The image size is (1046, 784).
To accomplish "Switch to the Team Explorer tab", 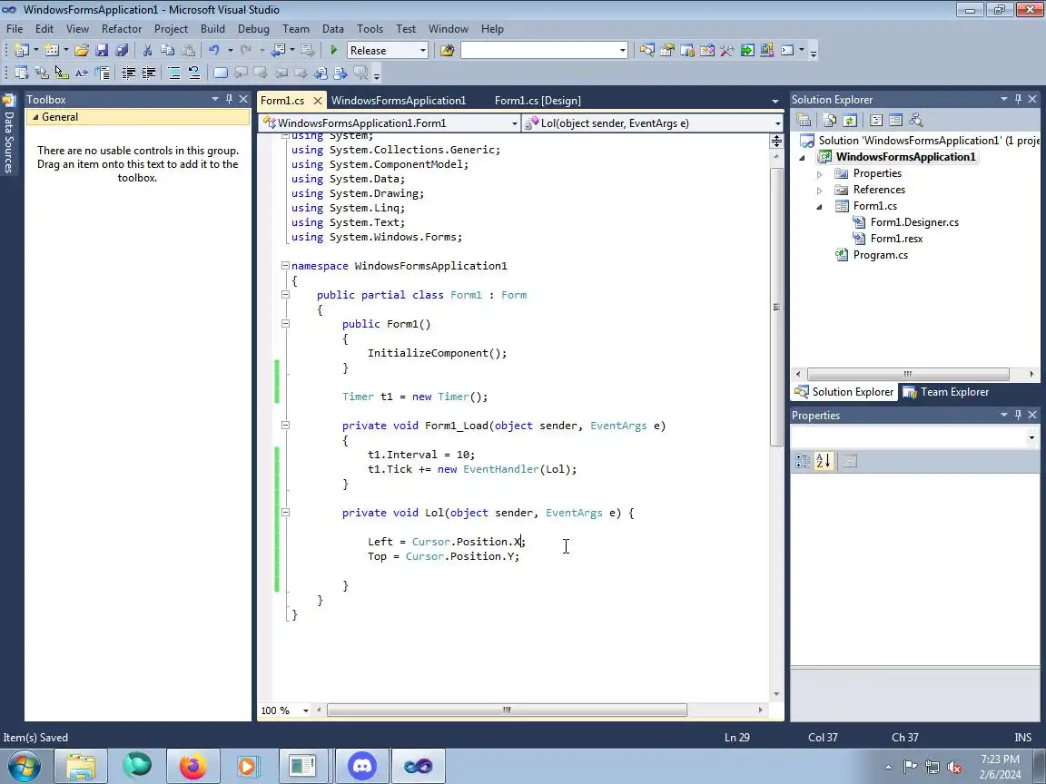I will (946, 392).
